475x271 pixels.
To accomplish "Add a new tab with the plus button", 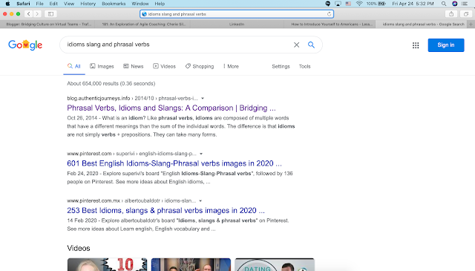I will pos(471,25).
